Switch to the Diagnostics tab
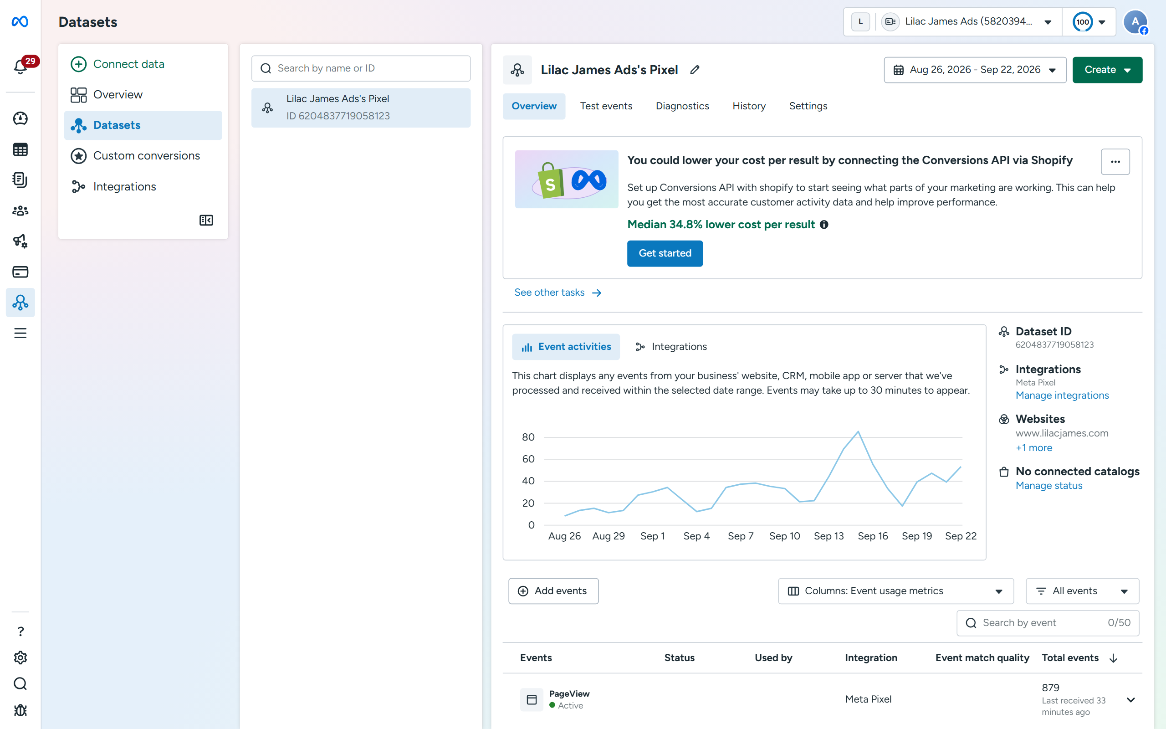This screenshot has width=1166, height=729. pos(682,106)
